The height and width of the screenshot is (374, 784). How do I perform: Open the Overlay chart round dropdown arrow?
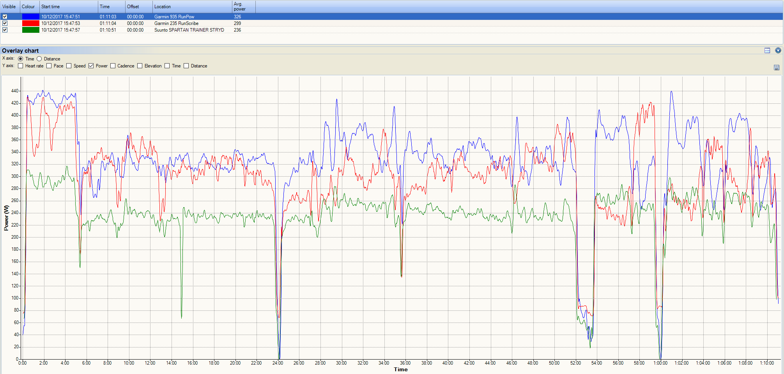pos(778,50)
